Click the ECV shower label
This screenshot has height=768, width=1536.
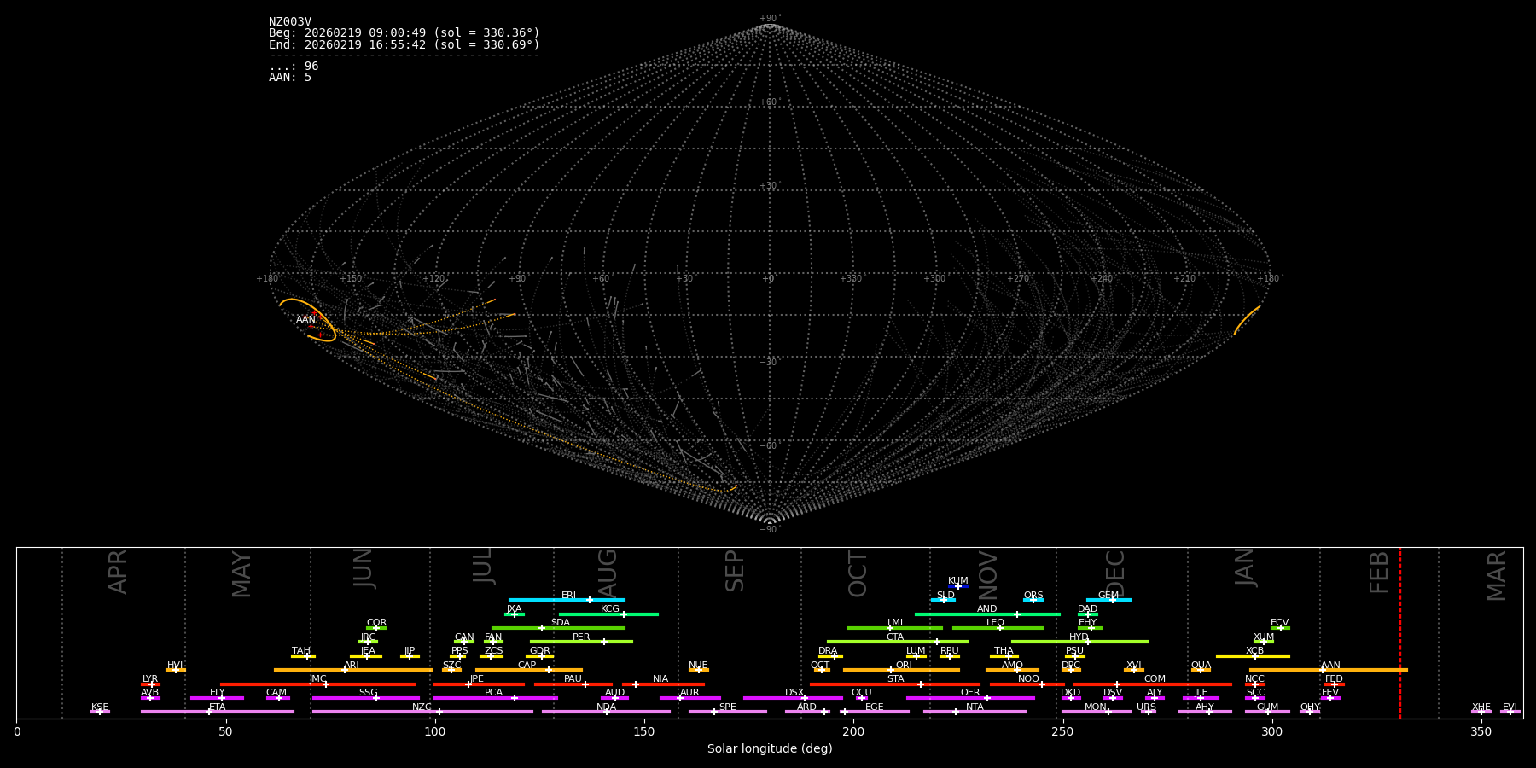(x=1280, y=623)
